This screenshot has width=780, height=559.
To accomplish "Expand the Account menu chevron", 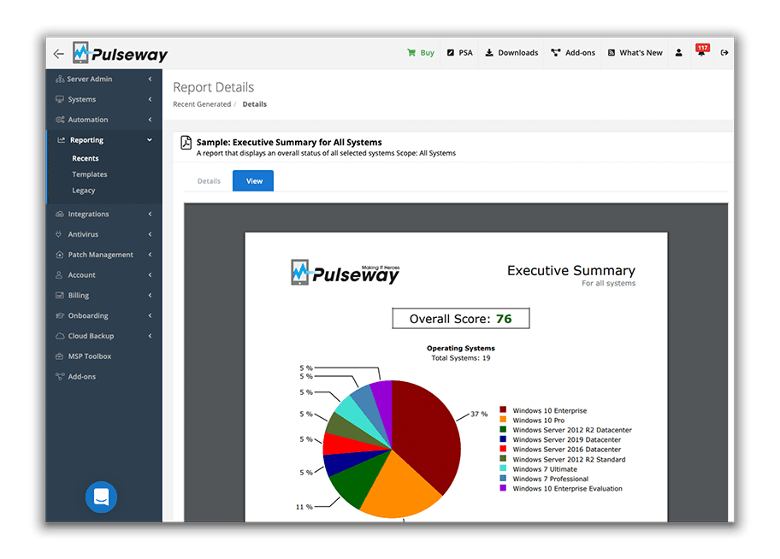I will point(150,275).
